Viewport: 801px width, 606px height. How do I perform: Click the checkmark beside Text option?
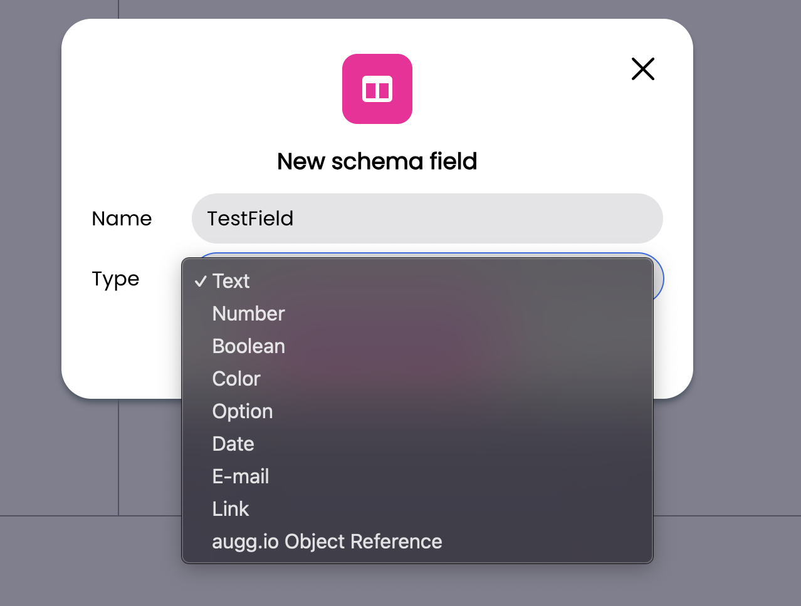click(x=201, y=281)
